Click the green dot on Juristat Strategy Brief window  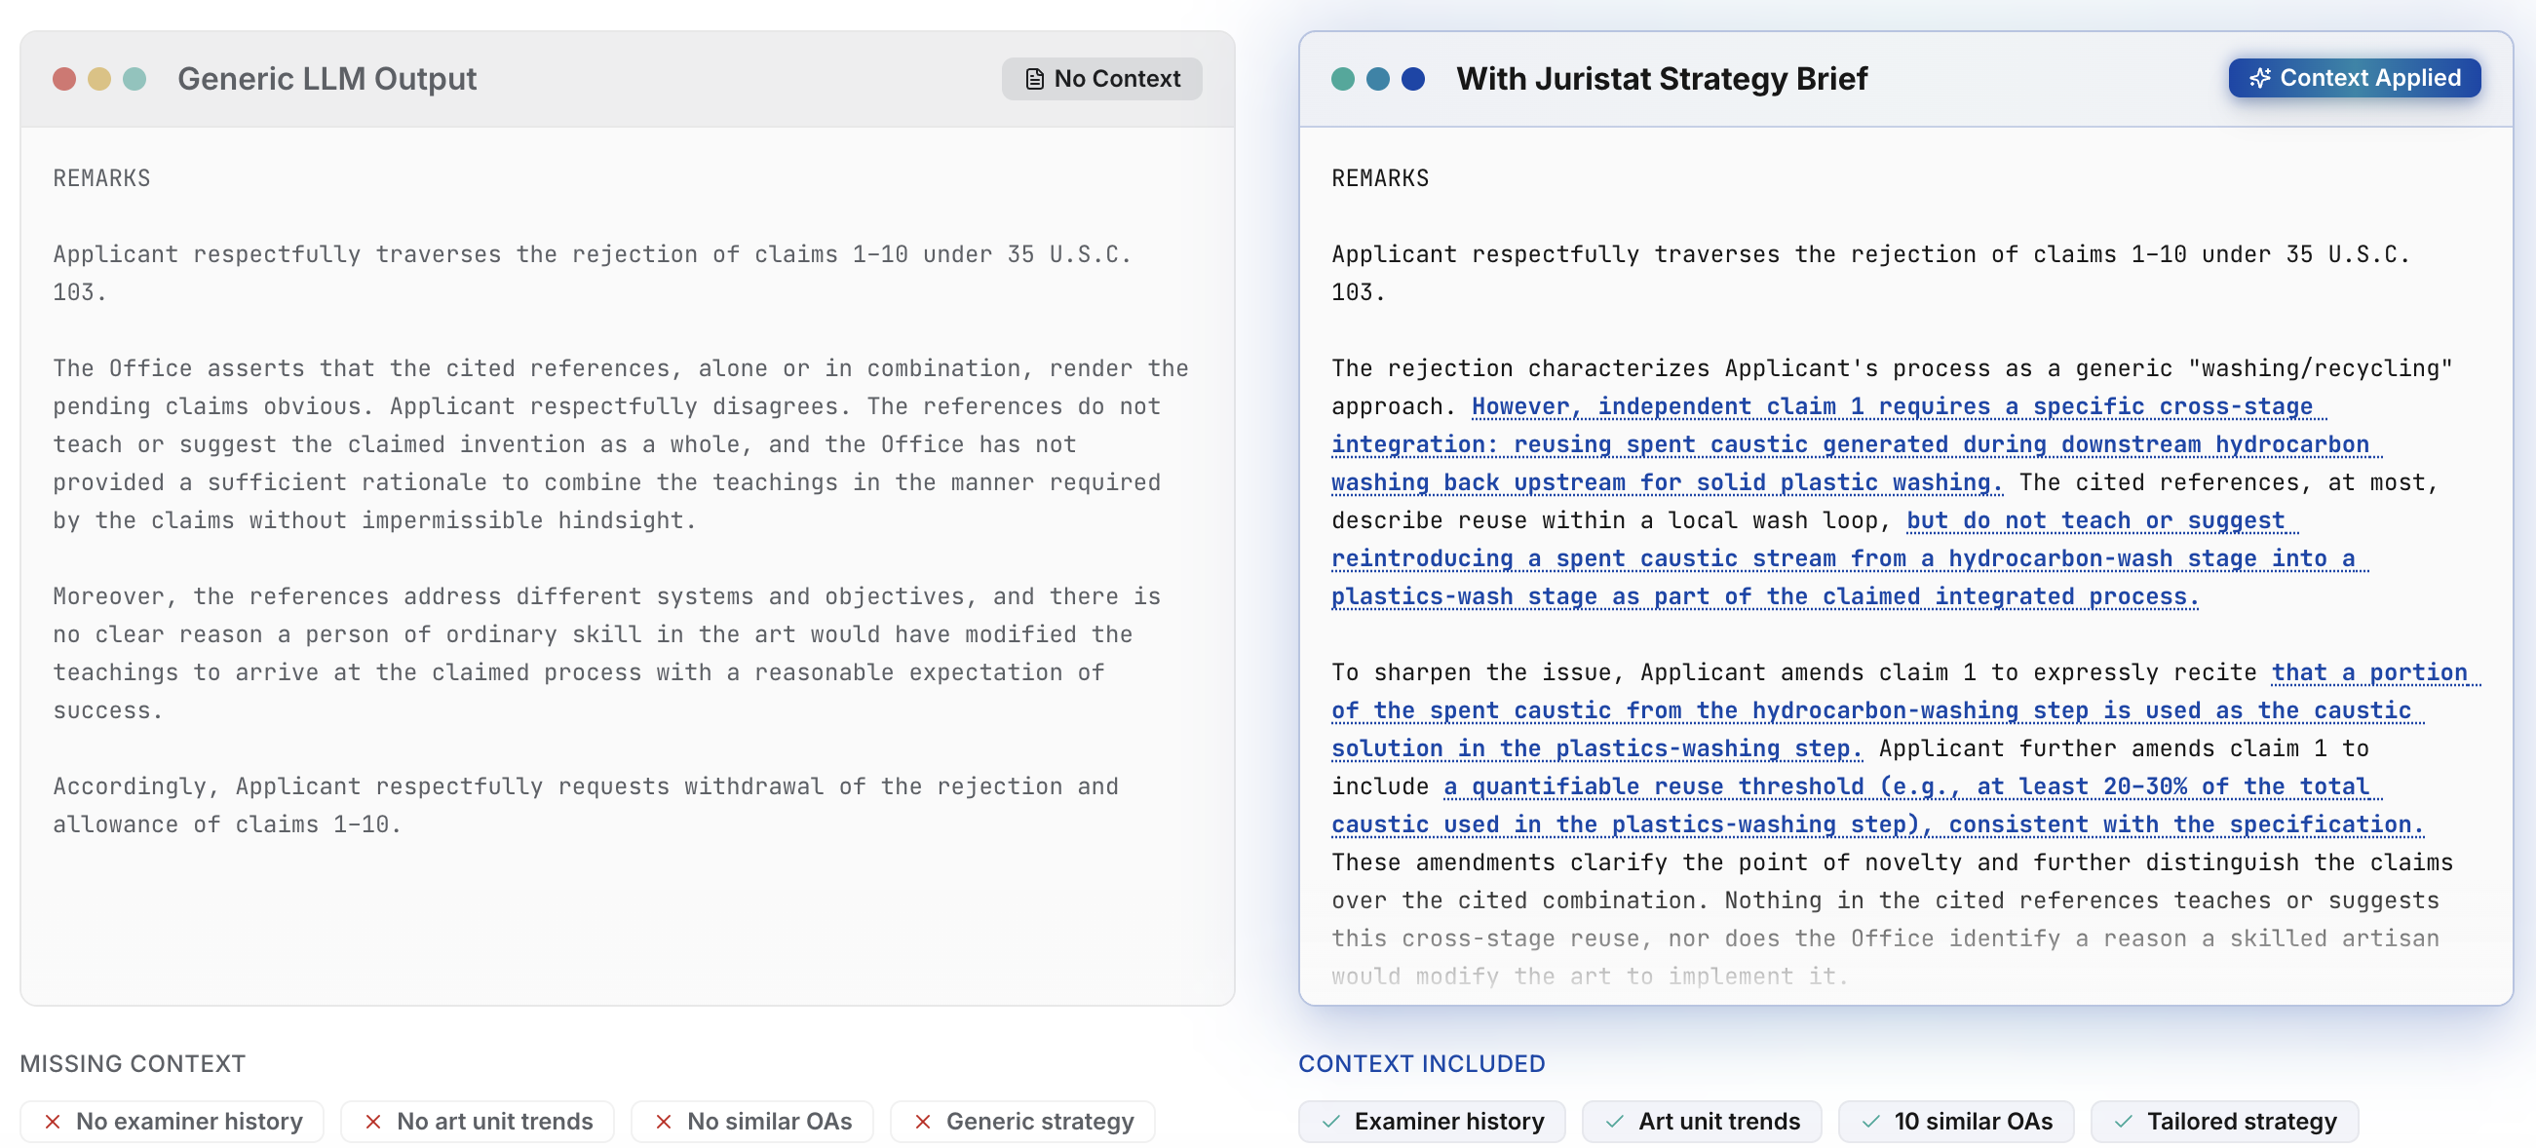tap(1342, 79)
